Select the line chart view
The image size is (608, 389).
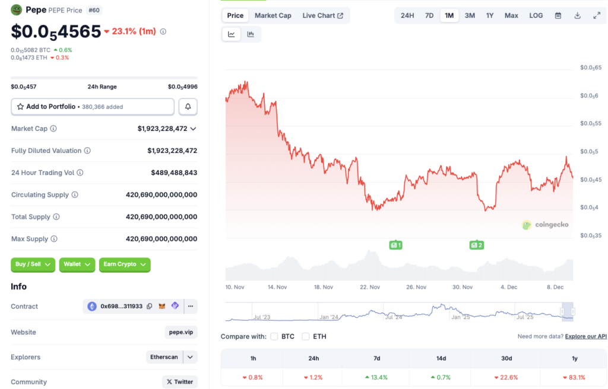pyautogui.click(x=232, y=34)
